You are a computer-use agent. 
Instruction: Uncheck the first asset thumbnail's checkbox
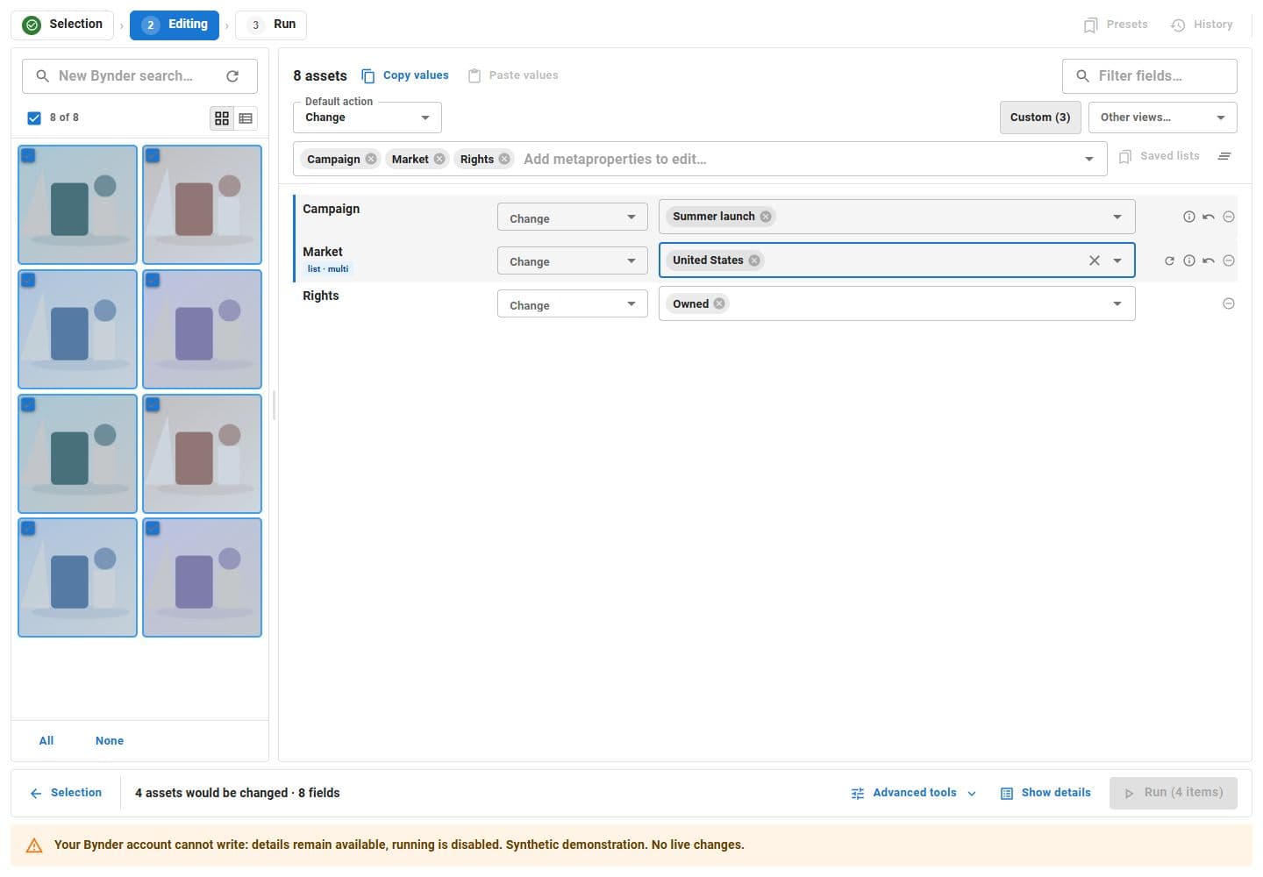[28, 155]
